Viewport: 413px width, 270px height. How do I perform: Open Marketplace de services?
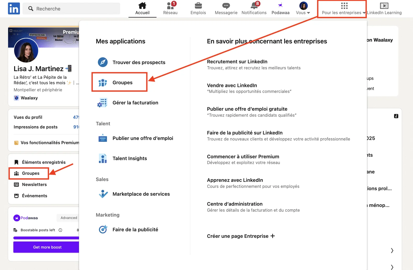coord(141,194)
